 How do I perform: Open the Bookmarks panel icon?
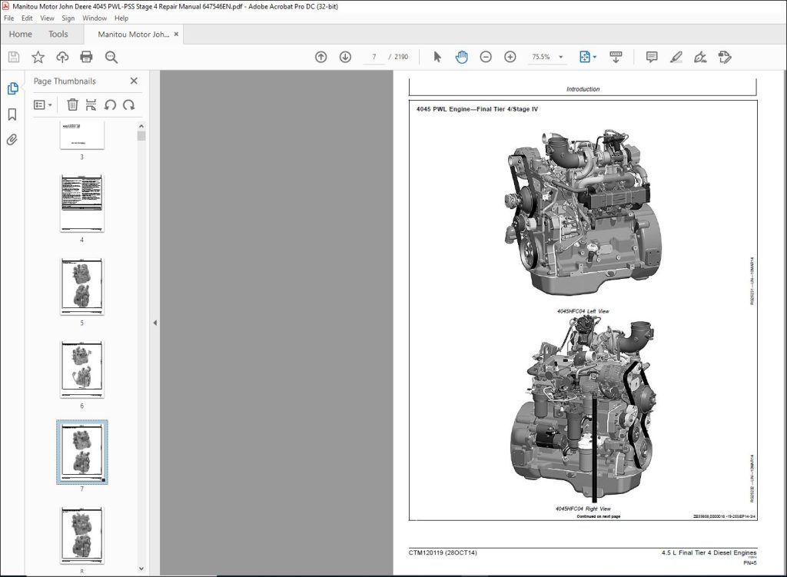[12, 114]
